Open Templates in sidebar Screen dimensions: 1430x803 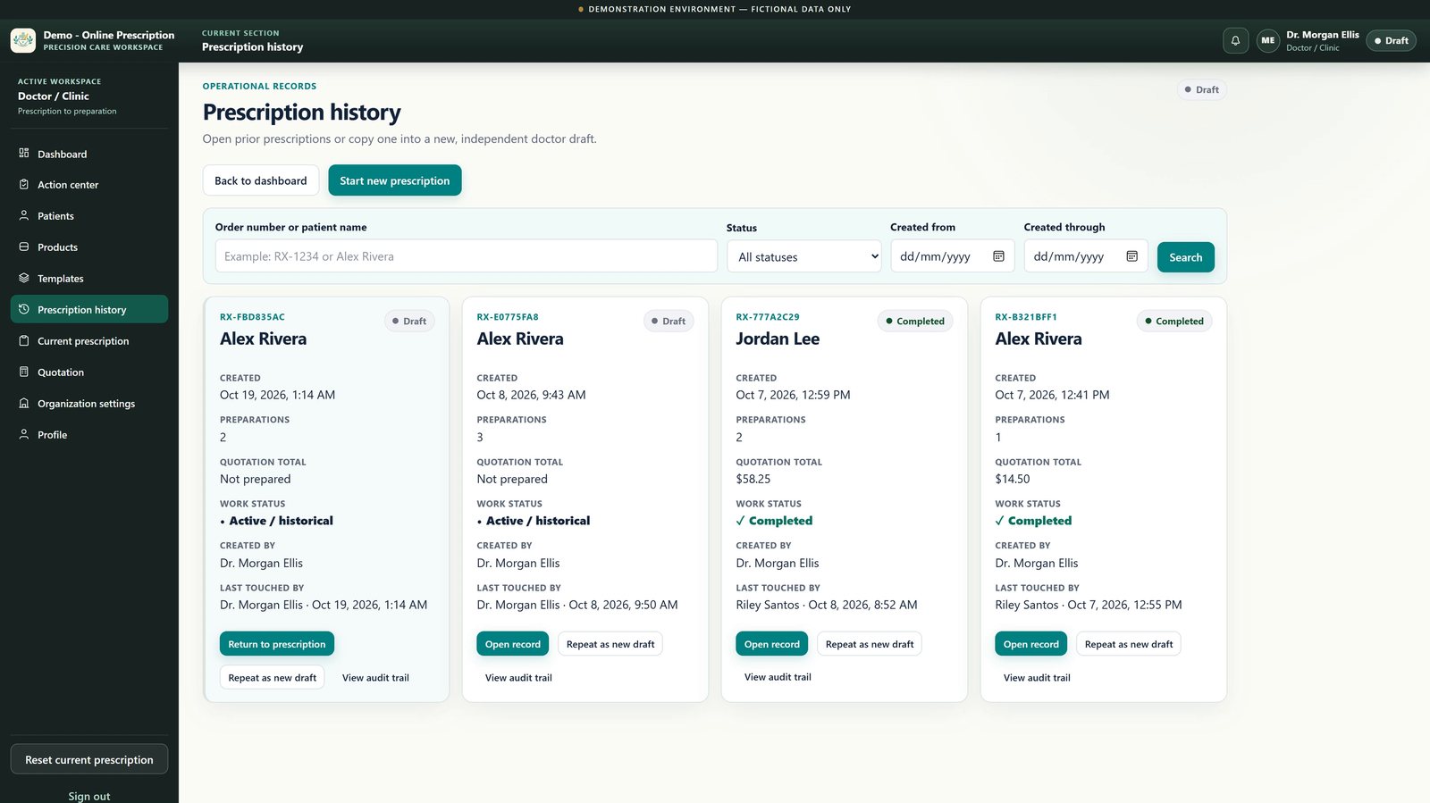[89, 279]
